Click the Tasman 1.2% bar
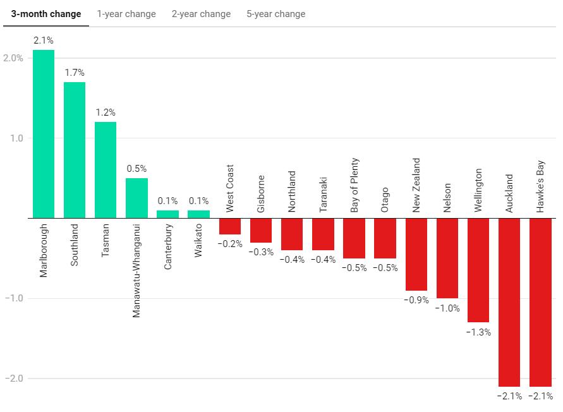 tap(106, 170)
